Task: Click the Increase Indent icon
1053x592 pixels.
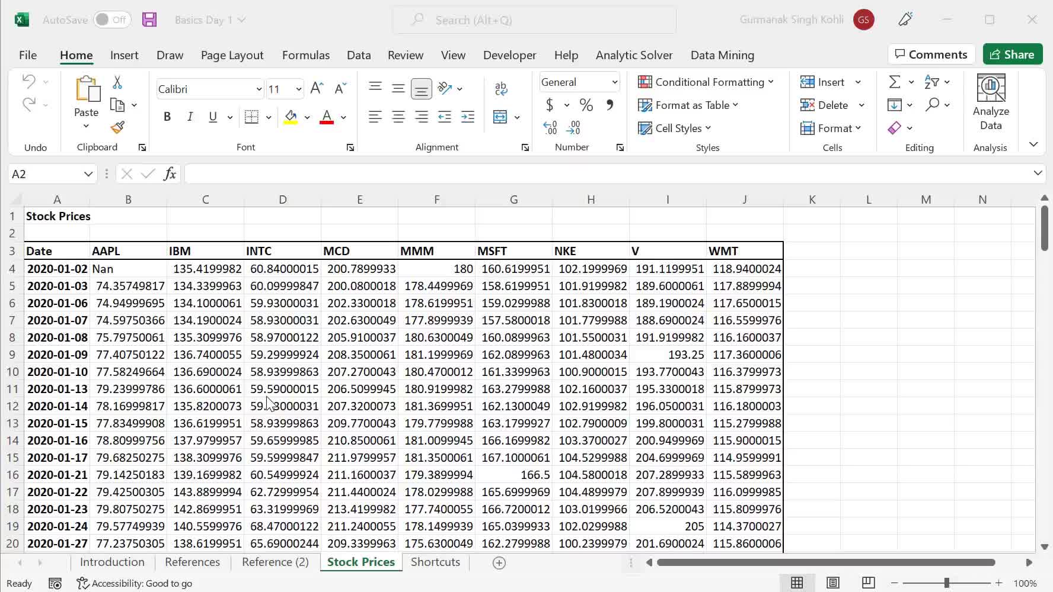Action: click(468, 117)
